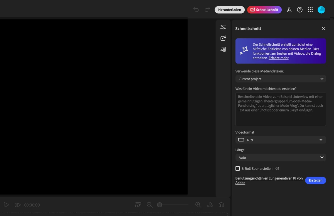Toggle the snapping magnet icon on the timeline
The height and width of the screenshot is (216, 334).
click(221, 205)
